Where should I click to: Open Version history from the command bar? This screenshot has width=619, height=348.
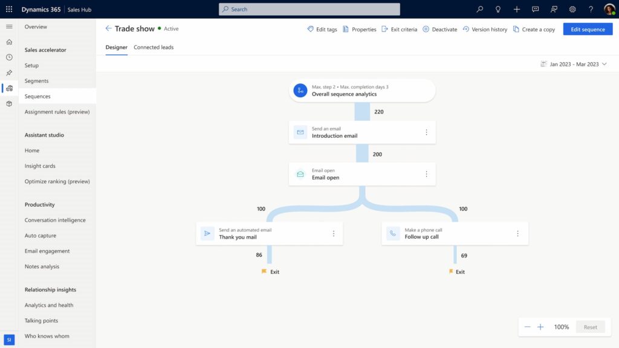(x=485, y=29)
